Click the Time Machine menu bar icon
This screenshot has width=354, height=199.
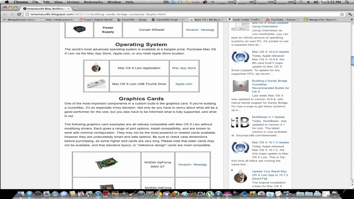coord(301,2)
